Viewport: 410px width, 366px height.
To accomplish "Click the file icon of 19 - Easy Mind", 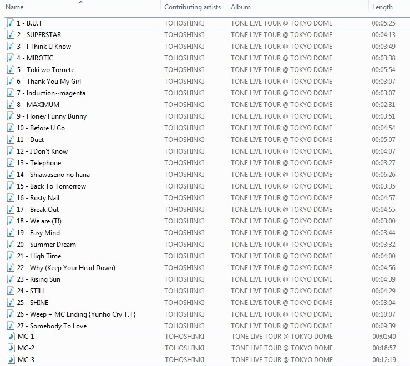I will pos(11,233).
